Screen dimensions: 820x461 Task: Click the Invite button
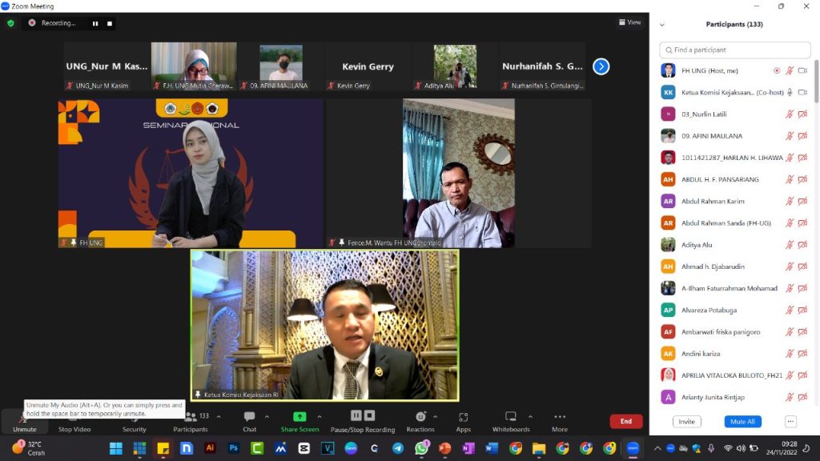[686, 421]
